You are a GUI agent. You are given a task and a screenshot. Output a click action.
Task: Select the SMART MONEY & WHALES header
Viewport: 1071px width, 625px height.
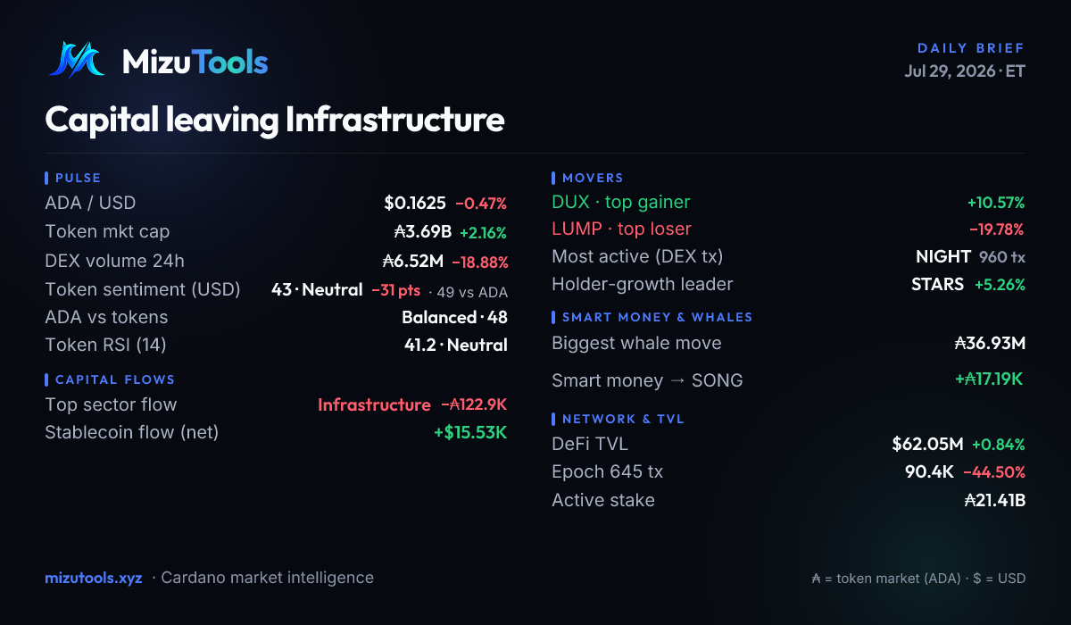(x=657, y=317)
